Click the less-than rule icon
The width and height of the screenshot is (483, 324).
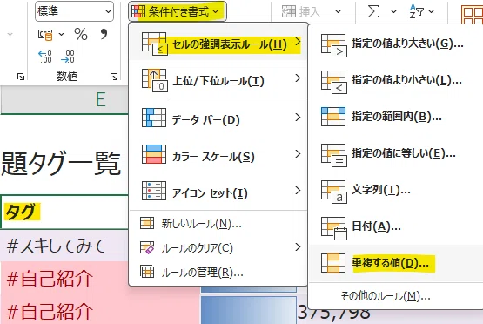tap(334, 82)
